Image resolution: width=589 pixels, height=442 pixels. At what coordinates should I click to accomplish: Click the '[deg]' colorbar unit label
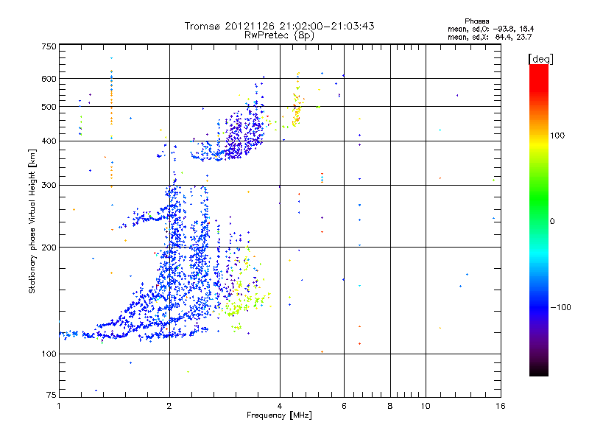coord(540,59)
